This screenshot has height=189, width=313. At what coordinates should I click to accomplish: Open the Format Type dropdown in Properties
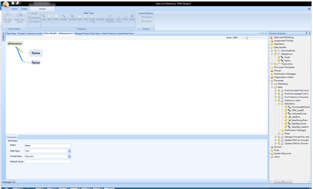[69, 156]
